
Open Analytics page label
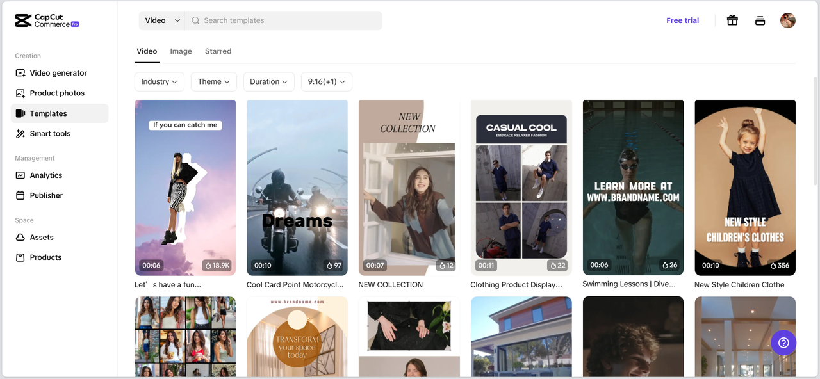click(x=46, y=175)
